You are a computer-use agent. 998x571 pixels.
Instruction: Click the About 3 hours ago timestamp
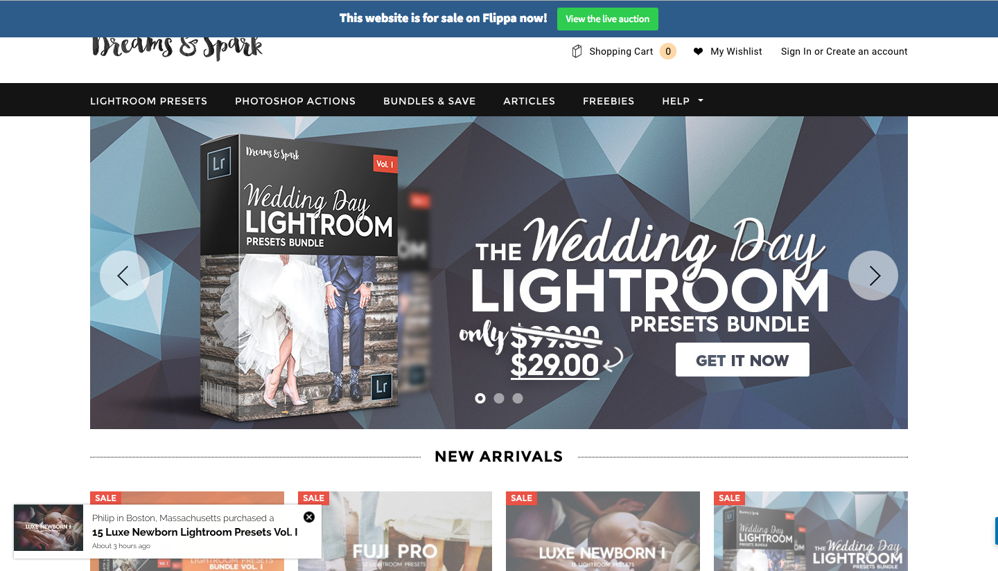(121, 546)
